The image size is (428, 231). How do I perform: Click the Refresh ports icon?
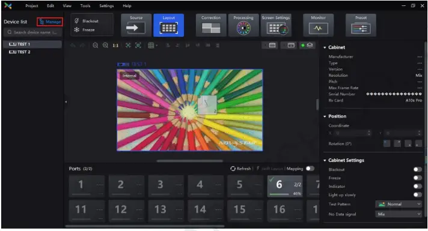pyautogui.click(x=233, y=169)
